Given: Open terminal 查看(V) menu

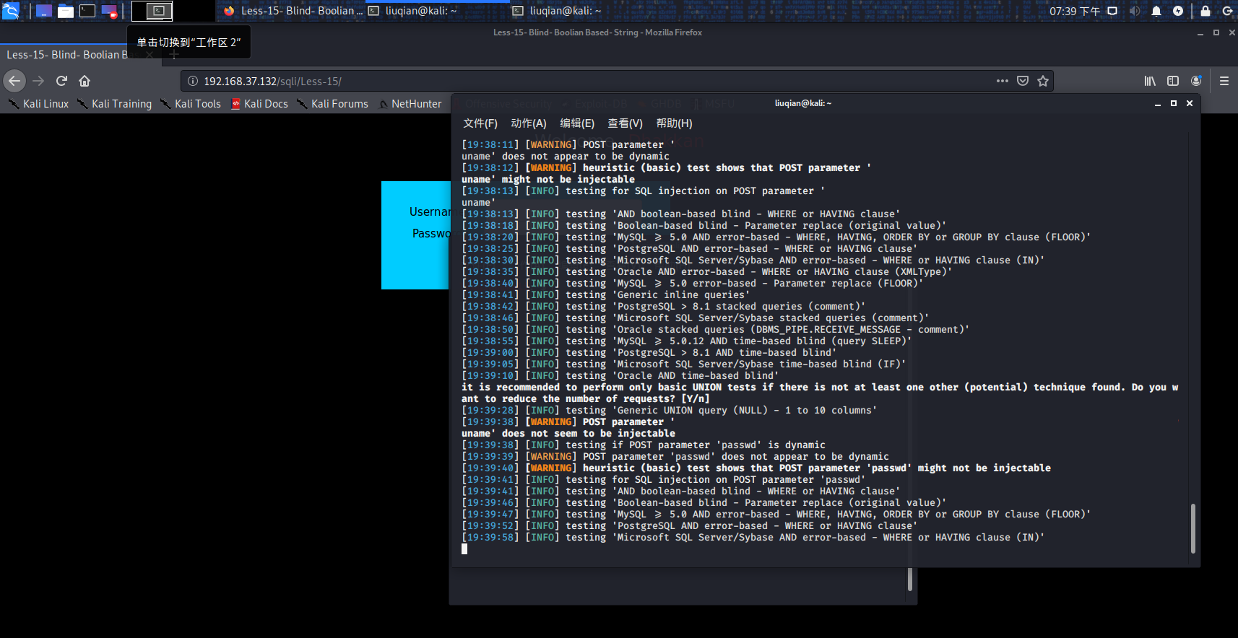Looking at the screenshot, I should 626,123.
